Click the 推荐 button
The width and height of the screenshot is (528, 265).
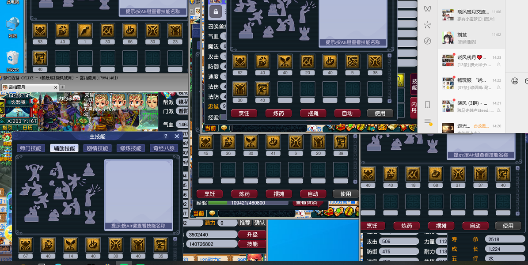(x=245, y=223)
